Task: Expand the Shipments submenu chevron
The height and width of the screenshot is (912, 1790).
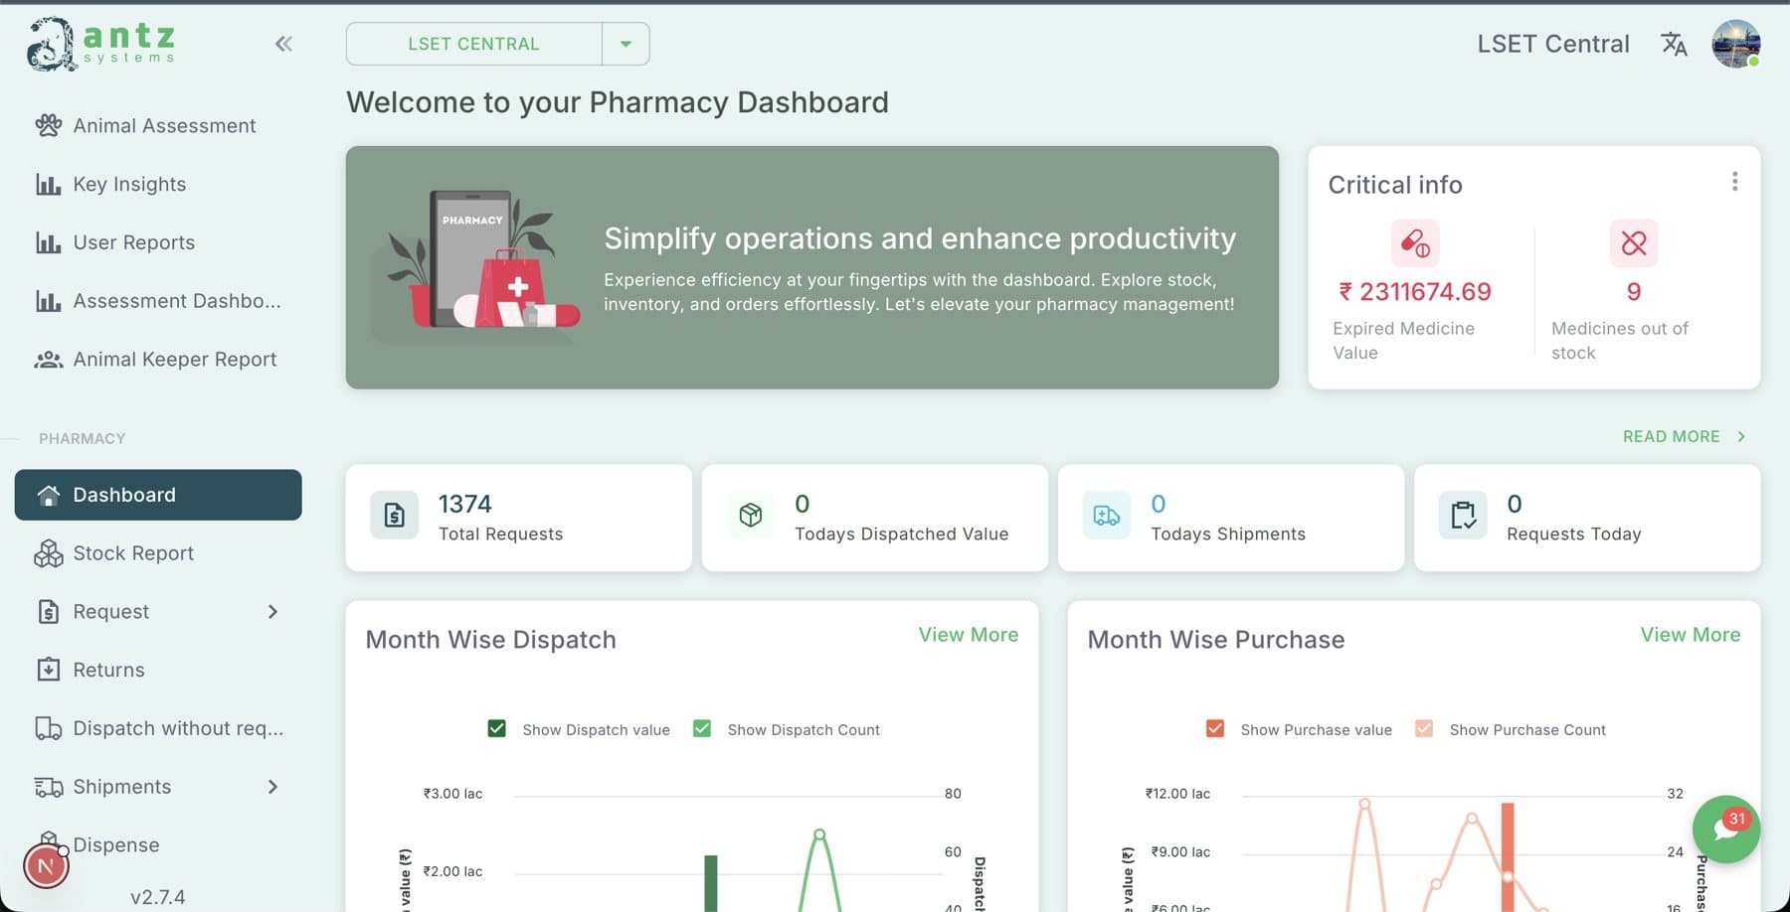Action: pos(272,787)
